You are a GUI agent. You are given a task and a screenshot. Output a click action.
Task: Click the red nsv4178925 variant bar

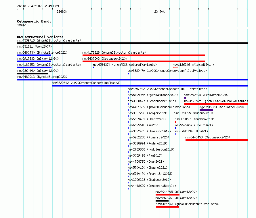click(x=216, y=104)
